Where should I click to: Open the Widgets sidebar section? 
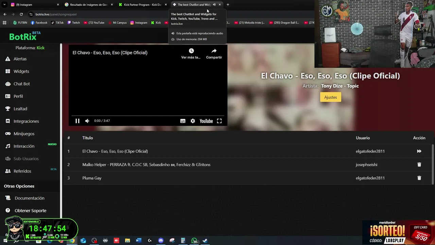(x=21, y=71)
